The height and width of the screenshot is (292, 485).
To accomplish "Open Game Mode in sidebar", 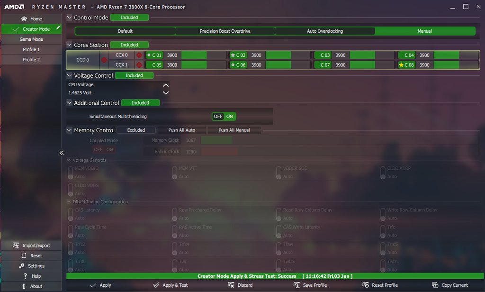I will pos(31,39).
